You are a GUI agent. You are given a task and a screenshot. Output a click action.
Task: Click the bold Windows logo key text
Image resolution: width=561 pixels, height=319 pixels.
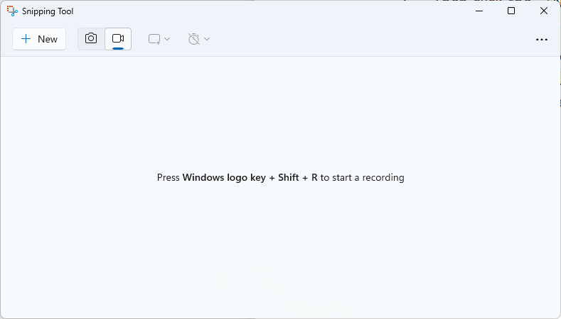(x=224, y=177)
